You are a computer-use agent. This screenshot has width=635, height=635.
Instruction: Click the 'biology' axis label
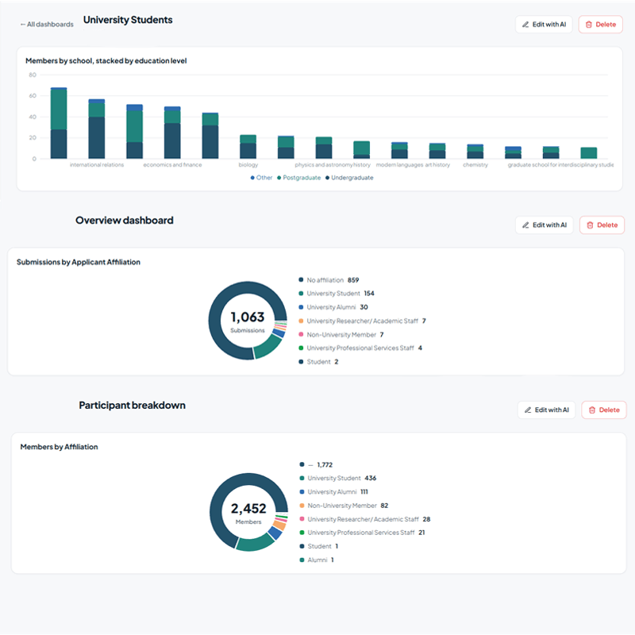point(248,165)
